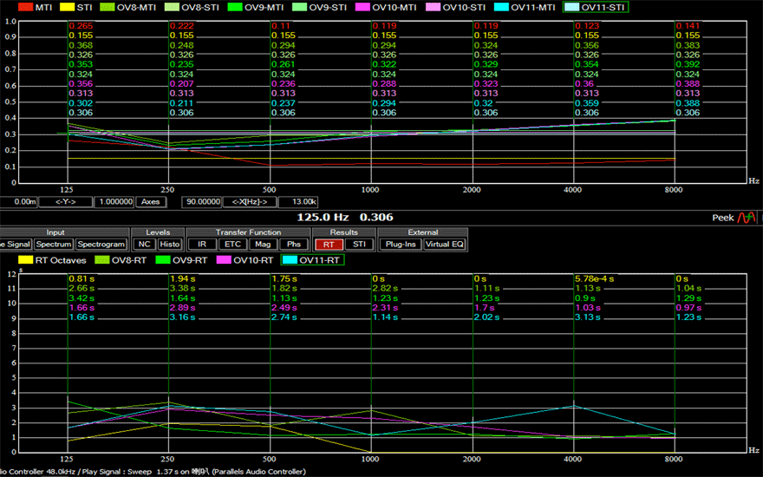Select the RT Octaves legend swatch
This screenshot has height=477, width=763.
coord(25,260)
